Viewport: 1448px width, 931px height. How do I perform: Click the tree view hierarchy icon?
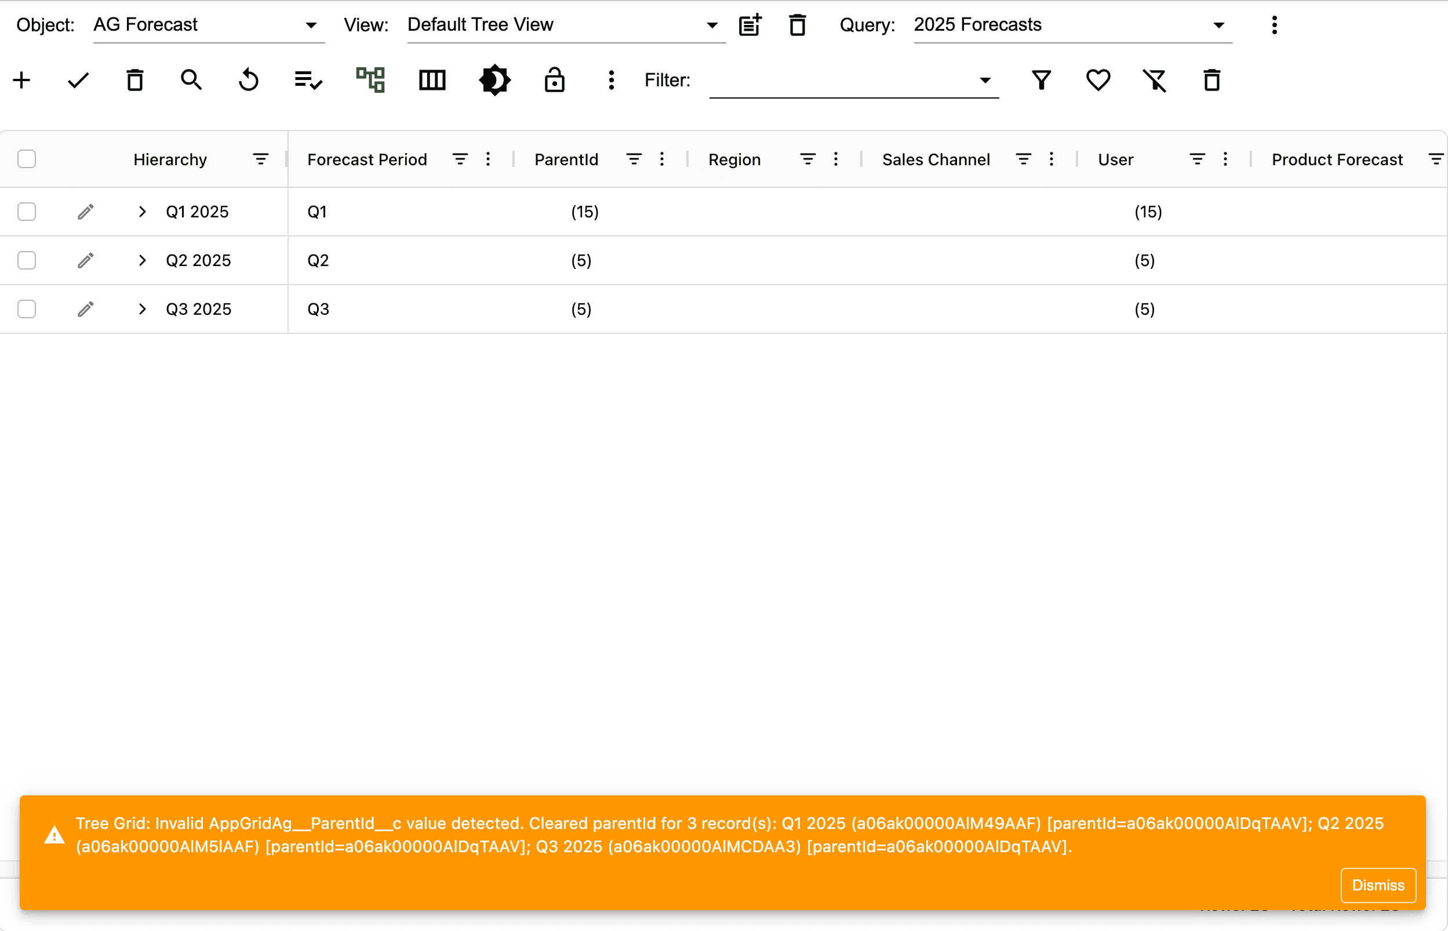point(370,80)
